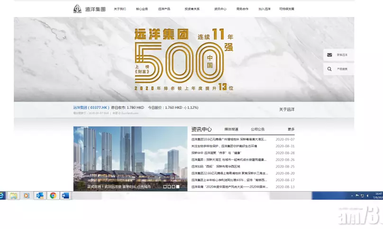Image resolution: width=383 pixels, height=229 pixels.
Task: Open the 投资者关系 navigation menu
Action: (192, 9)
